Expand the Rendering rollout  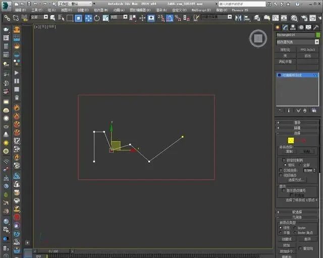point(297,122)
